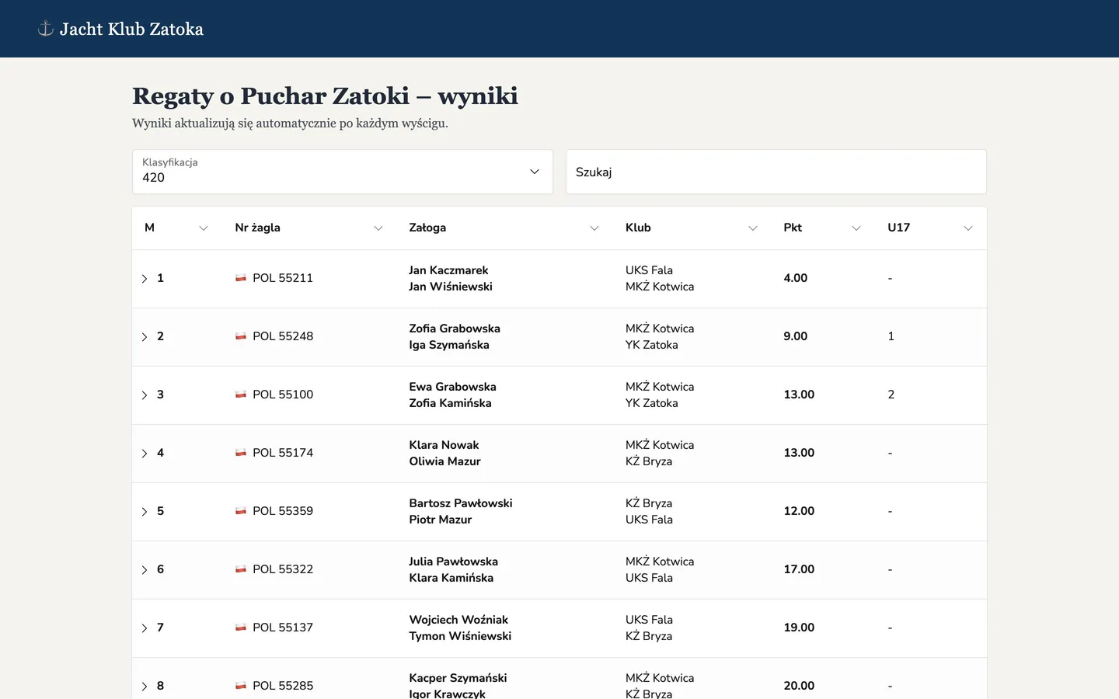Expand the row for place 4
This screenshot has height=699, width=1119.
(145, 454)
